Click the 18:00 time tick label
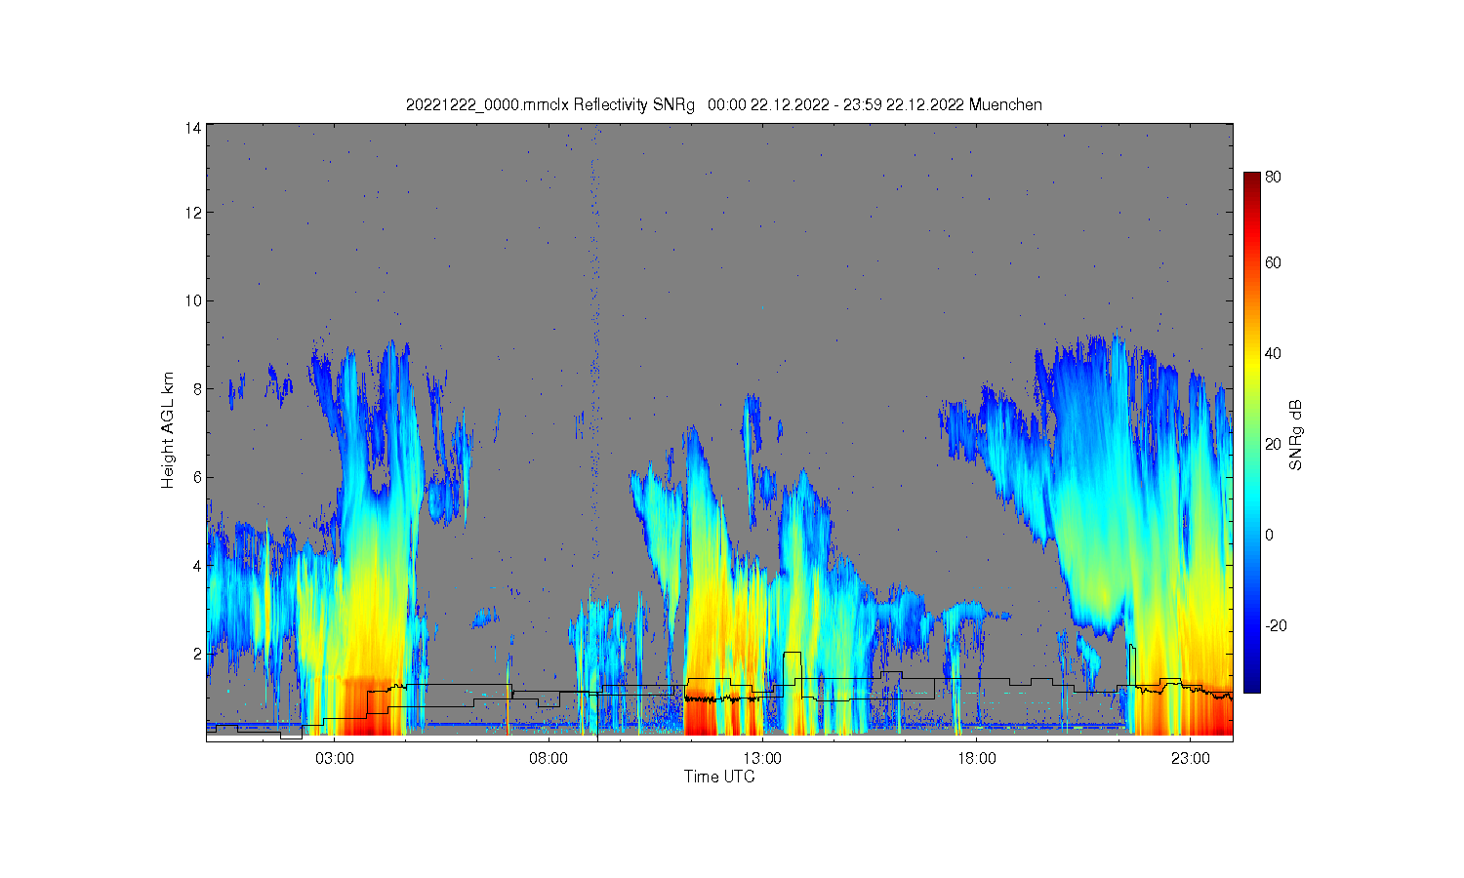The width and height of the screenshot is (1464, 878). 976,758
